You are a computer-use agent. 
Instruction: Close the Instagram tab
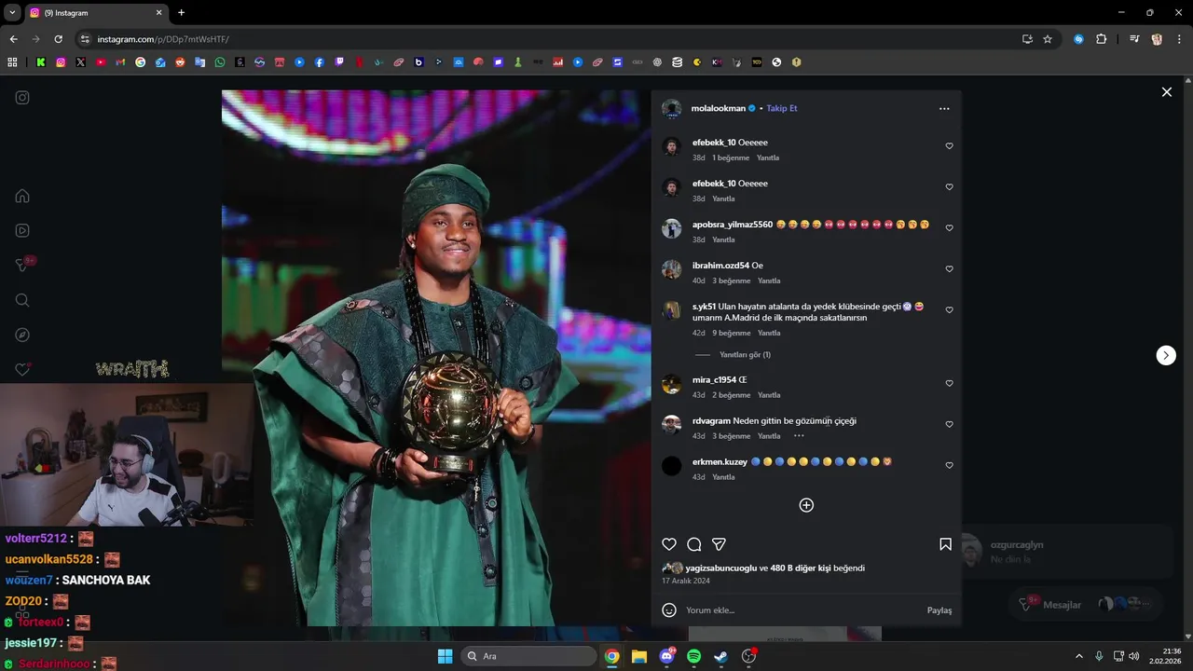[x=158, y=13]
